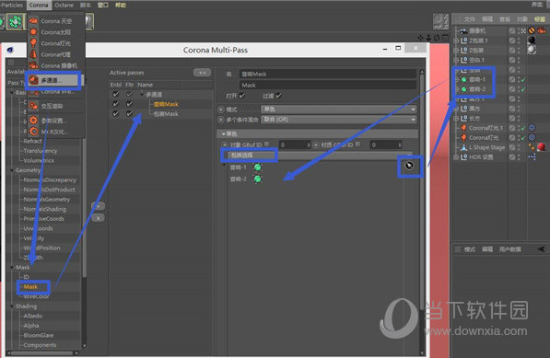Click the viewport navigation move icon
The image size is (550, 358).
[x=421, y=38]
